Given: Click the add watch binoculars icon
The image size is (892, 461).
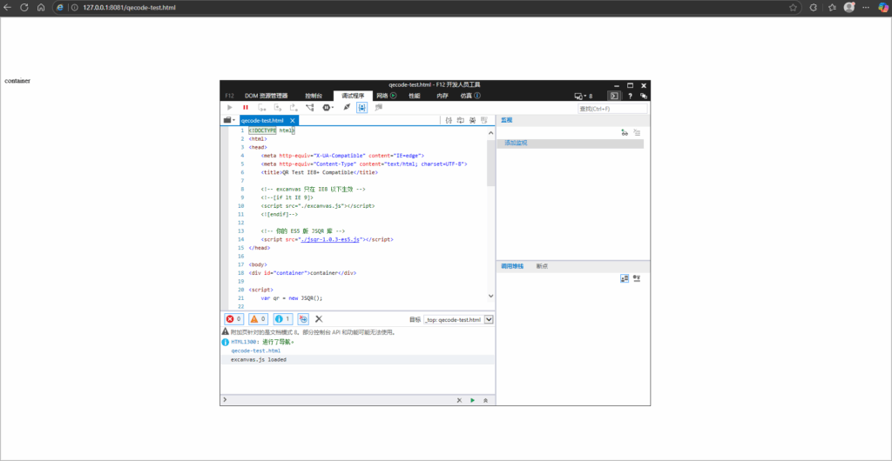Looking at the screenshot, I should pos(625,132).
